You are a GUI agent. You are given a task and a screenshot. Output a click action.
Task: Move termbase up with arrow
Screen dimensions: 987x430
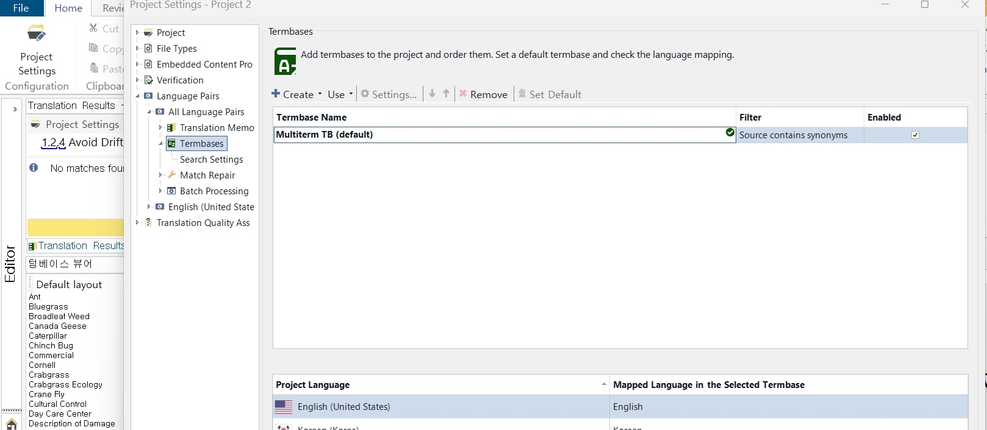click(x=446, y=94)
